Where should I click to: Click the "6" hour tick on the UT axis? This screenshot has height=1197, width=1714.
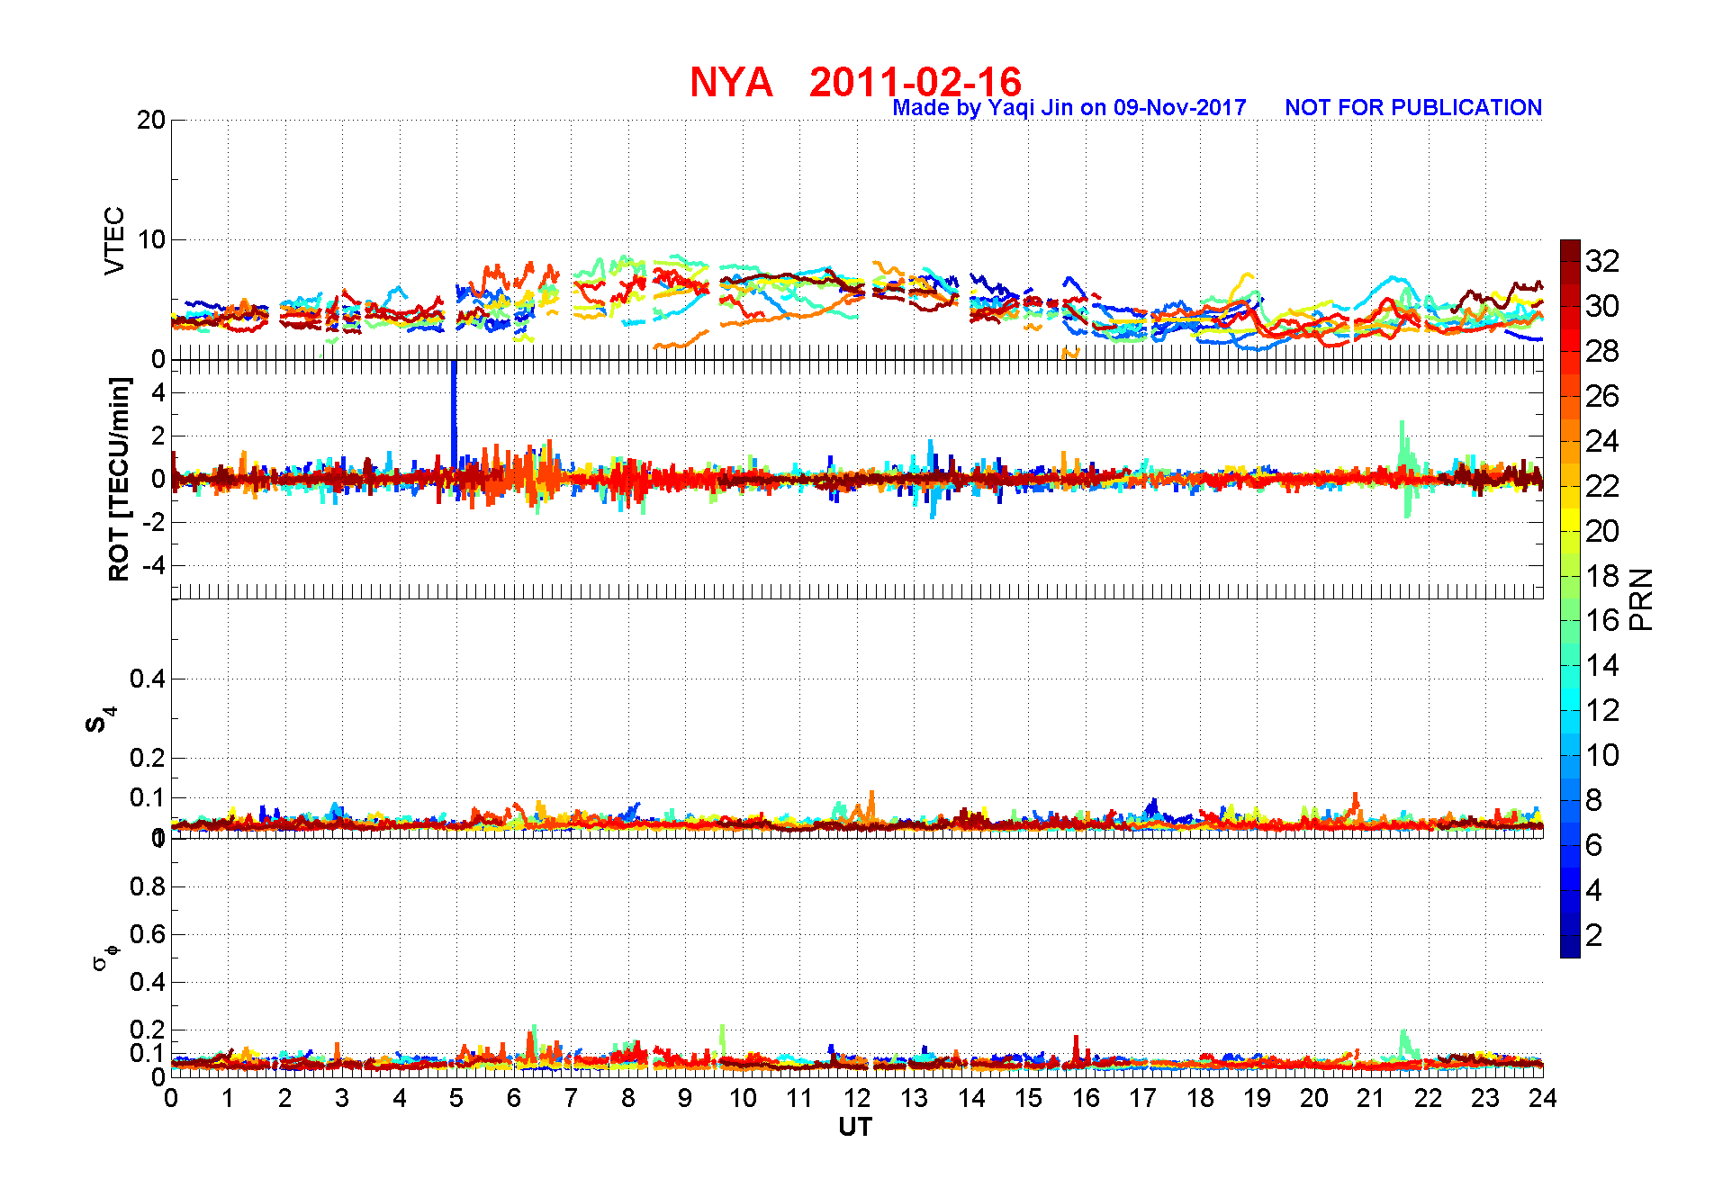click(x=514, y=1098)
